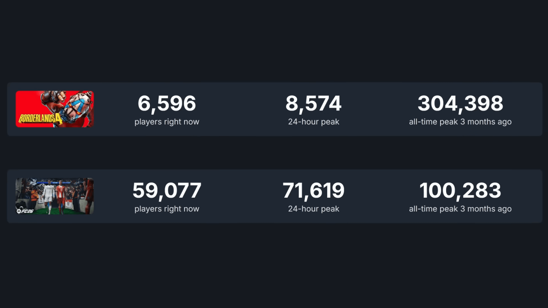Open the Borderlands 4 game thumbnail
548x308 pixels.
55,109
